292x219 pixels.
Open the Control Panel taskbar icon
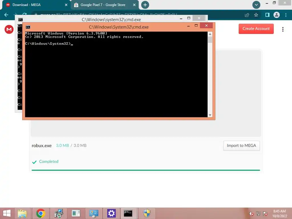(94, 213)
